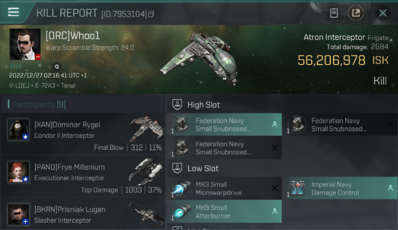Screen dimensions: 398x230
Task: Select the first highlighted Federation Navy Snubnosed item
Action: pos(224,125)
